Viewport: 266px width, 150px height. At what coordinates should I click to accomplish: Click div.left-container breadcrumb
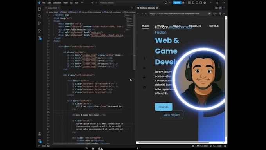click(112, 12)
